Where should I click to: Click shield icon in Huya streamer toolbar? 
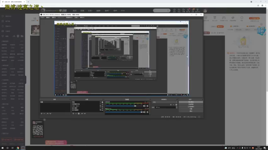point(206,18)
